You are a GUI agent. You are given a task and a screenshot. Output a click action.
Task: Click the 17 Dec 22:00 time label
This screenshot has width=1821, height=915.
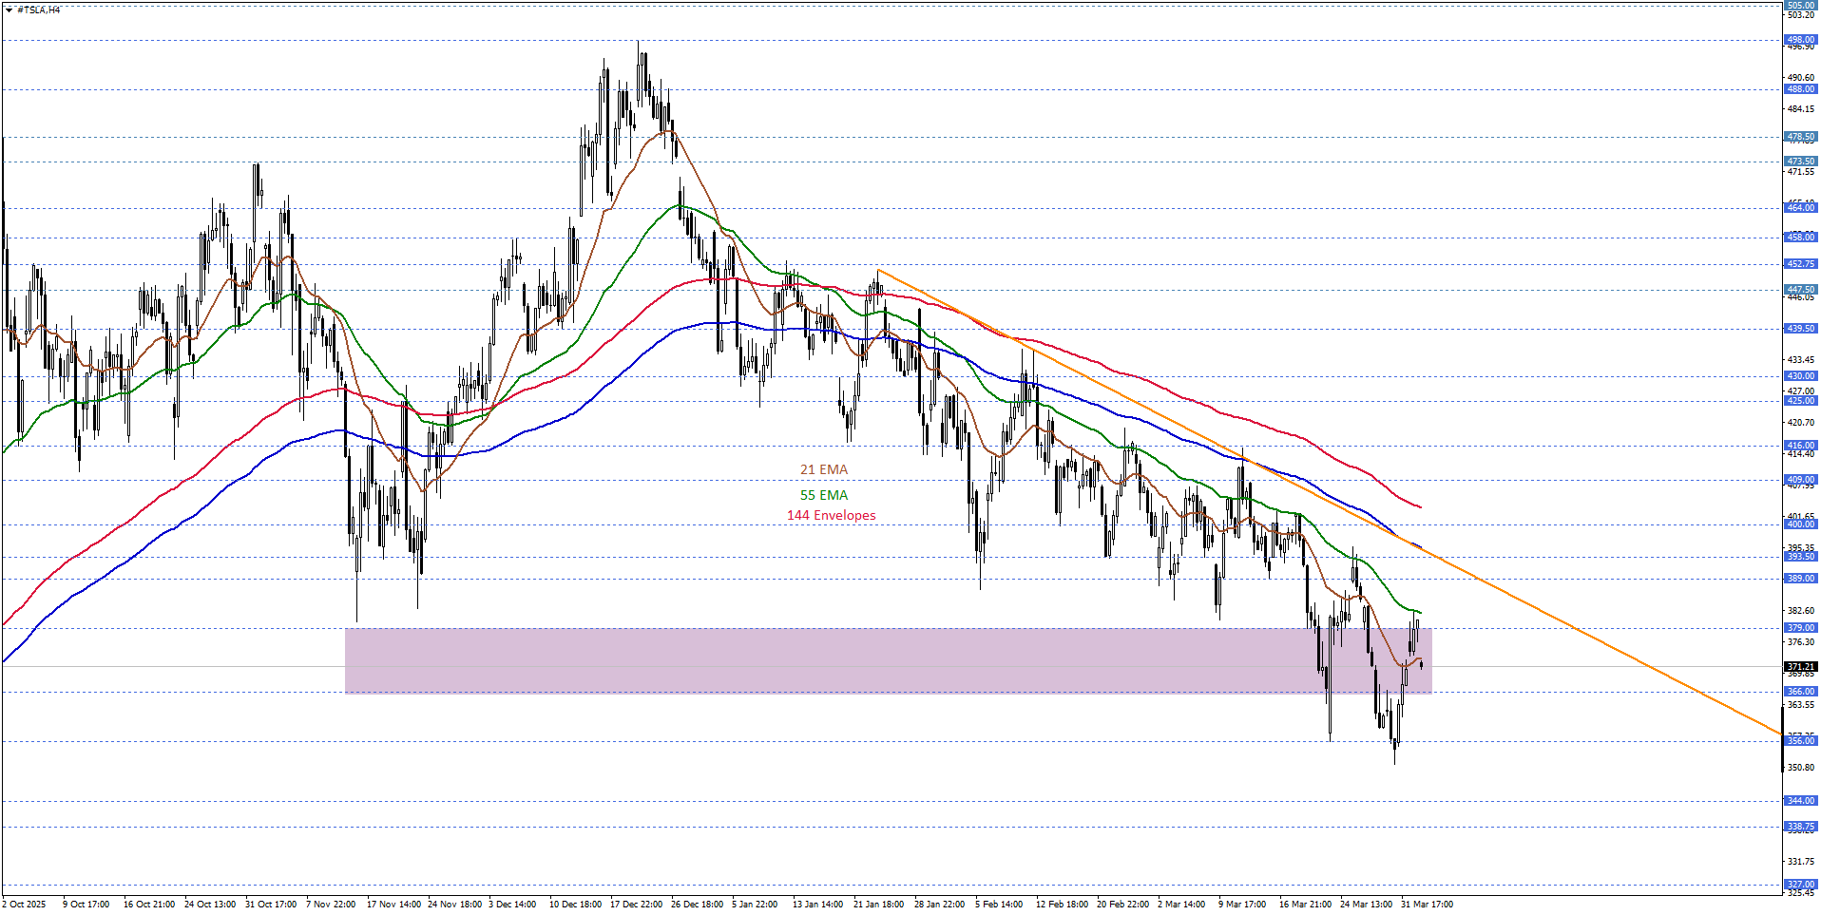[636, 905]
